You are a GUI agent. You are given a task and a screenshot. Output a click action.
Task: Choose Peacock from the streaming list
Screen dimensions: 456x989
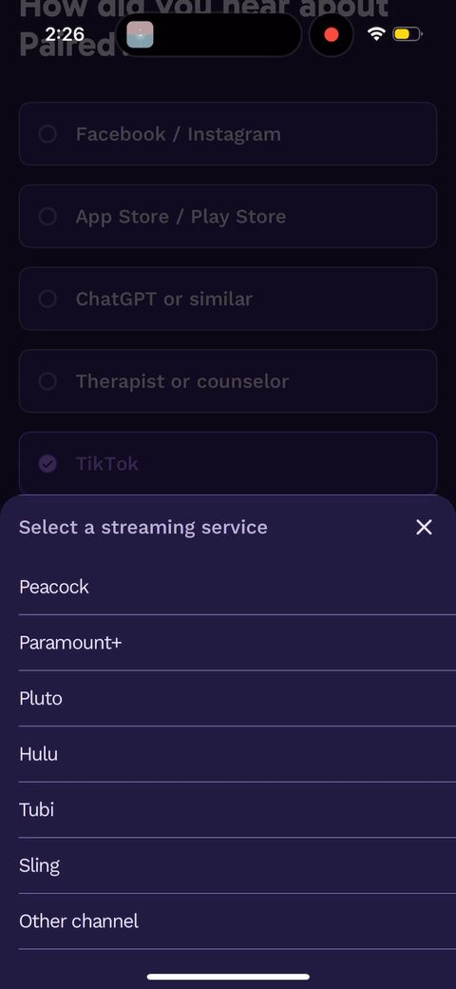[x=237, y=588]
